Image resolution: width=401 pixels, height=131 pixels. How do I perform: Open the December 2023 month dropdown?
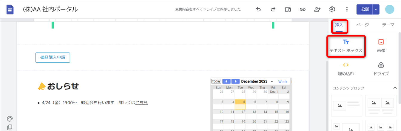(272, 82)
